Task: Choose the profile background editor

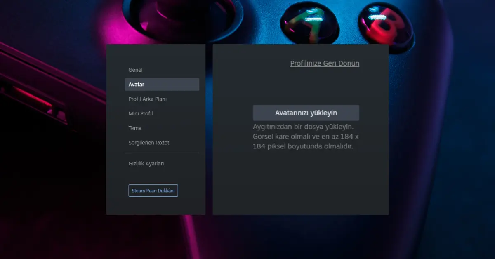Action: pos(148,99)
